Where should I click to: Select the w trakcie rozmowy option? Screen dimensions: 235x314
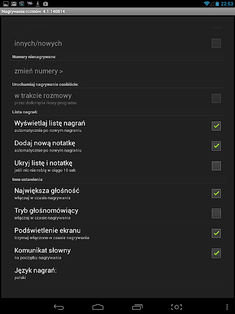click(x=117, y=99)
